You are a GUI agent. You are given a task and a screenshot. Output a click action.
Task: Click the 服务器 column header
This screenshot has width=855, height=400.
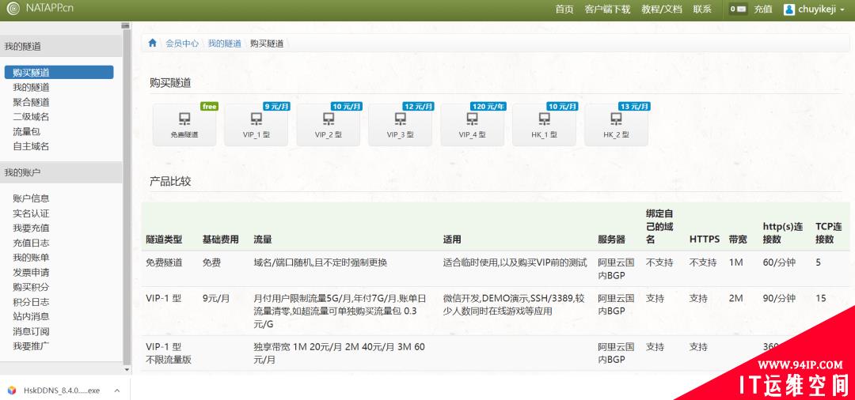(x=611, y=240)
